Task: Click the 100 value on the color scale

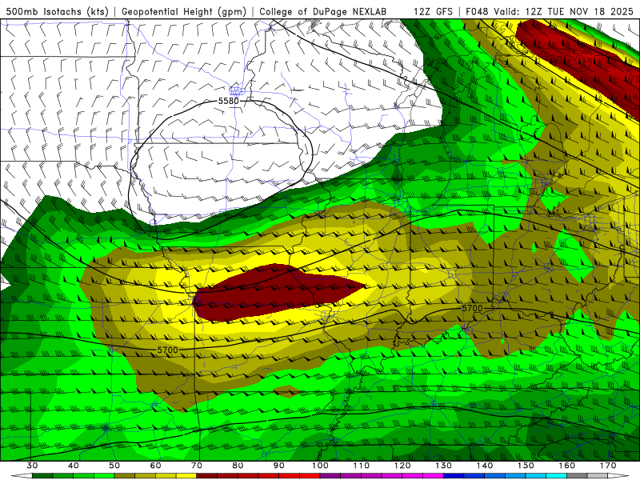Action: pyautogui.click(x=320, y=466)
